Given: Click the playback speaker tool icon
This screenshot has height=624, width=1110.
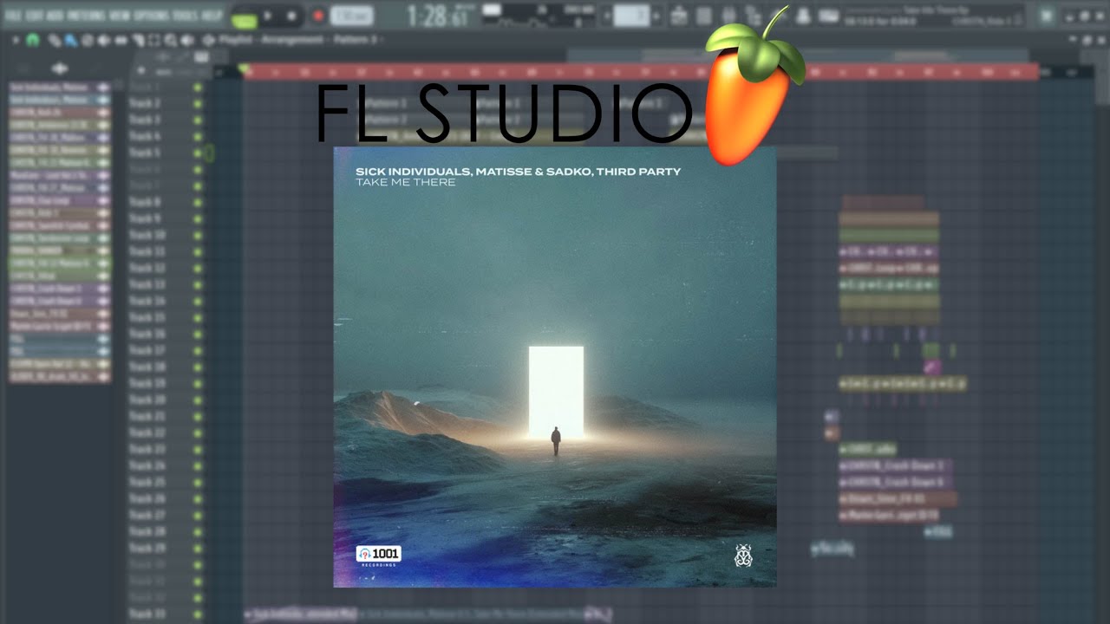Looking at the screenshot, I should [186, 40].
